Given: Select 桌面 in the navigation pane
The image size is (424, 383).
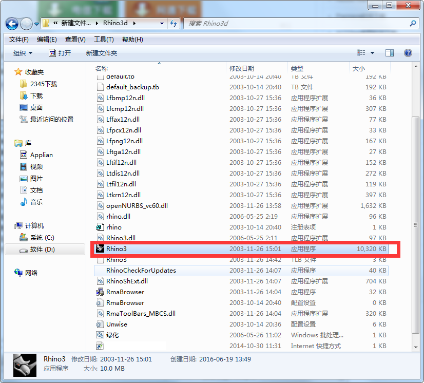Looking at the screenshot, I should coord(36,108).
